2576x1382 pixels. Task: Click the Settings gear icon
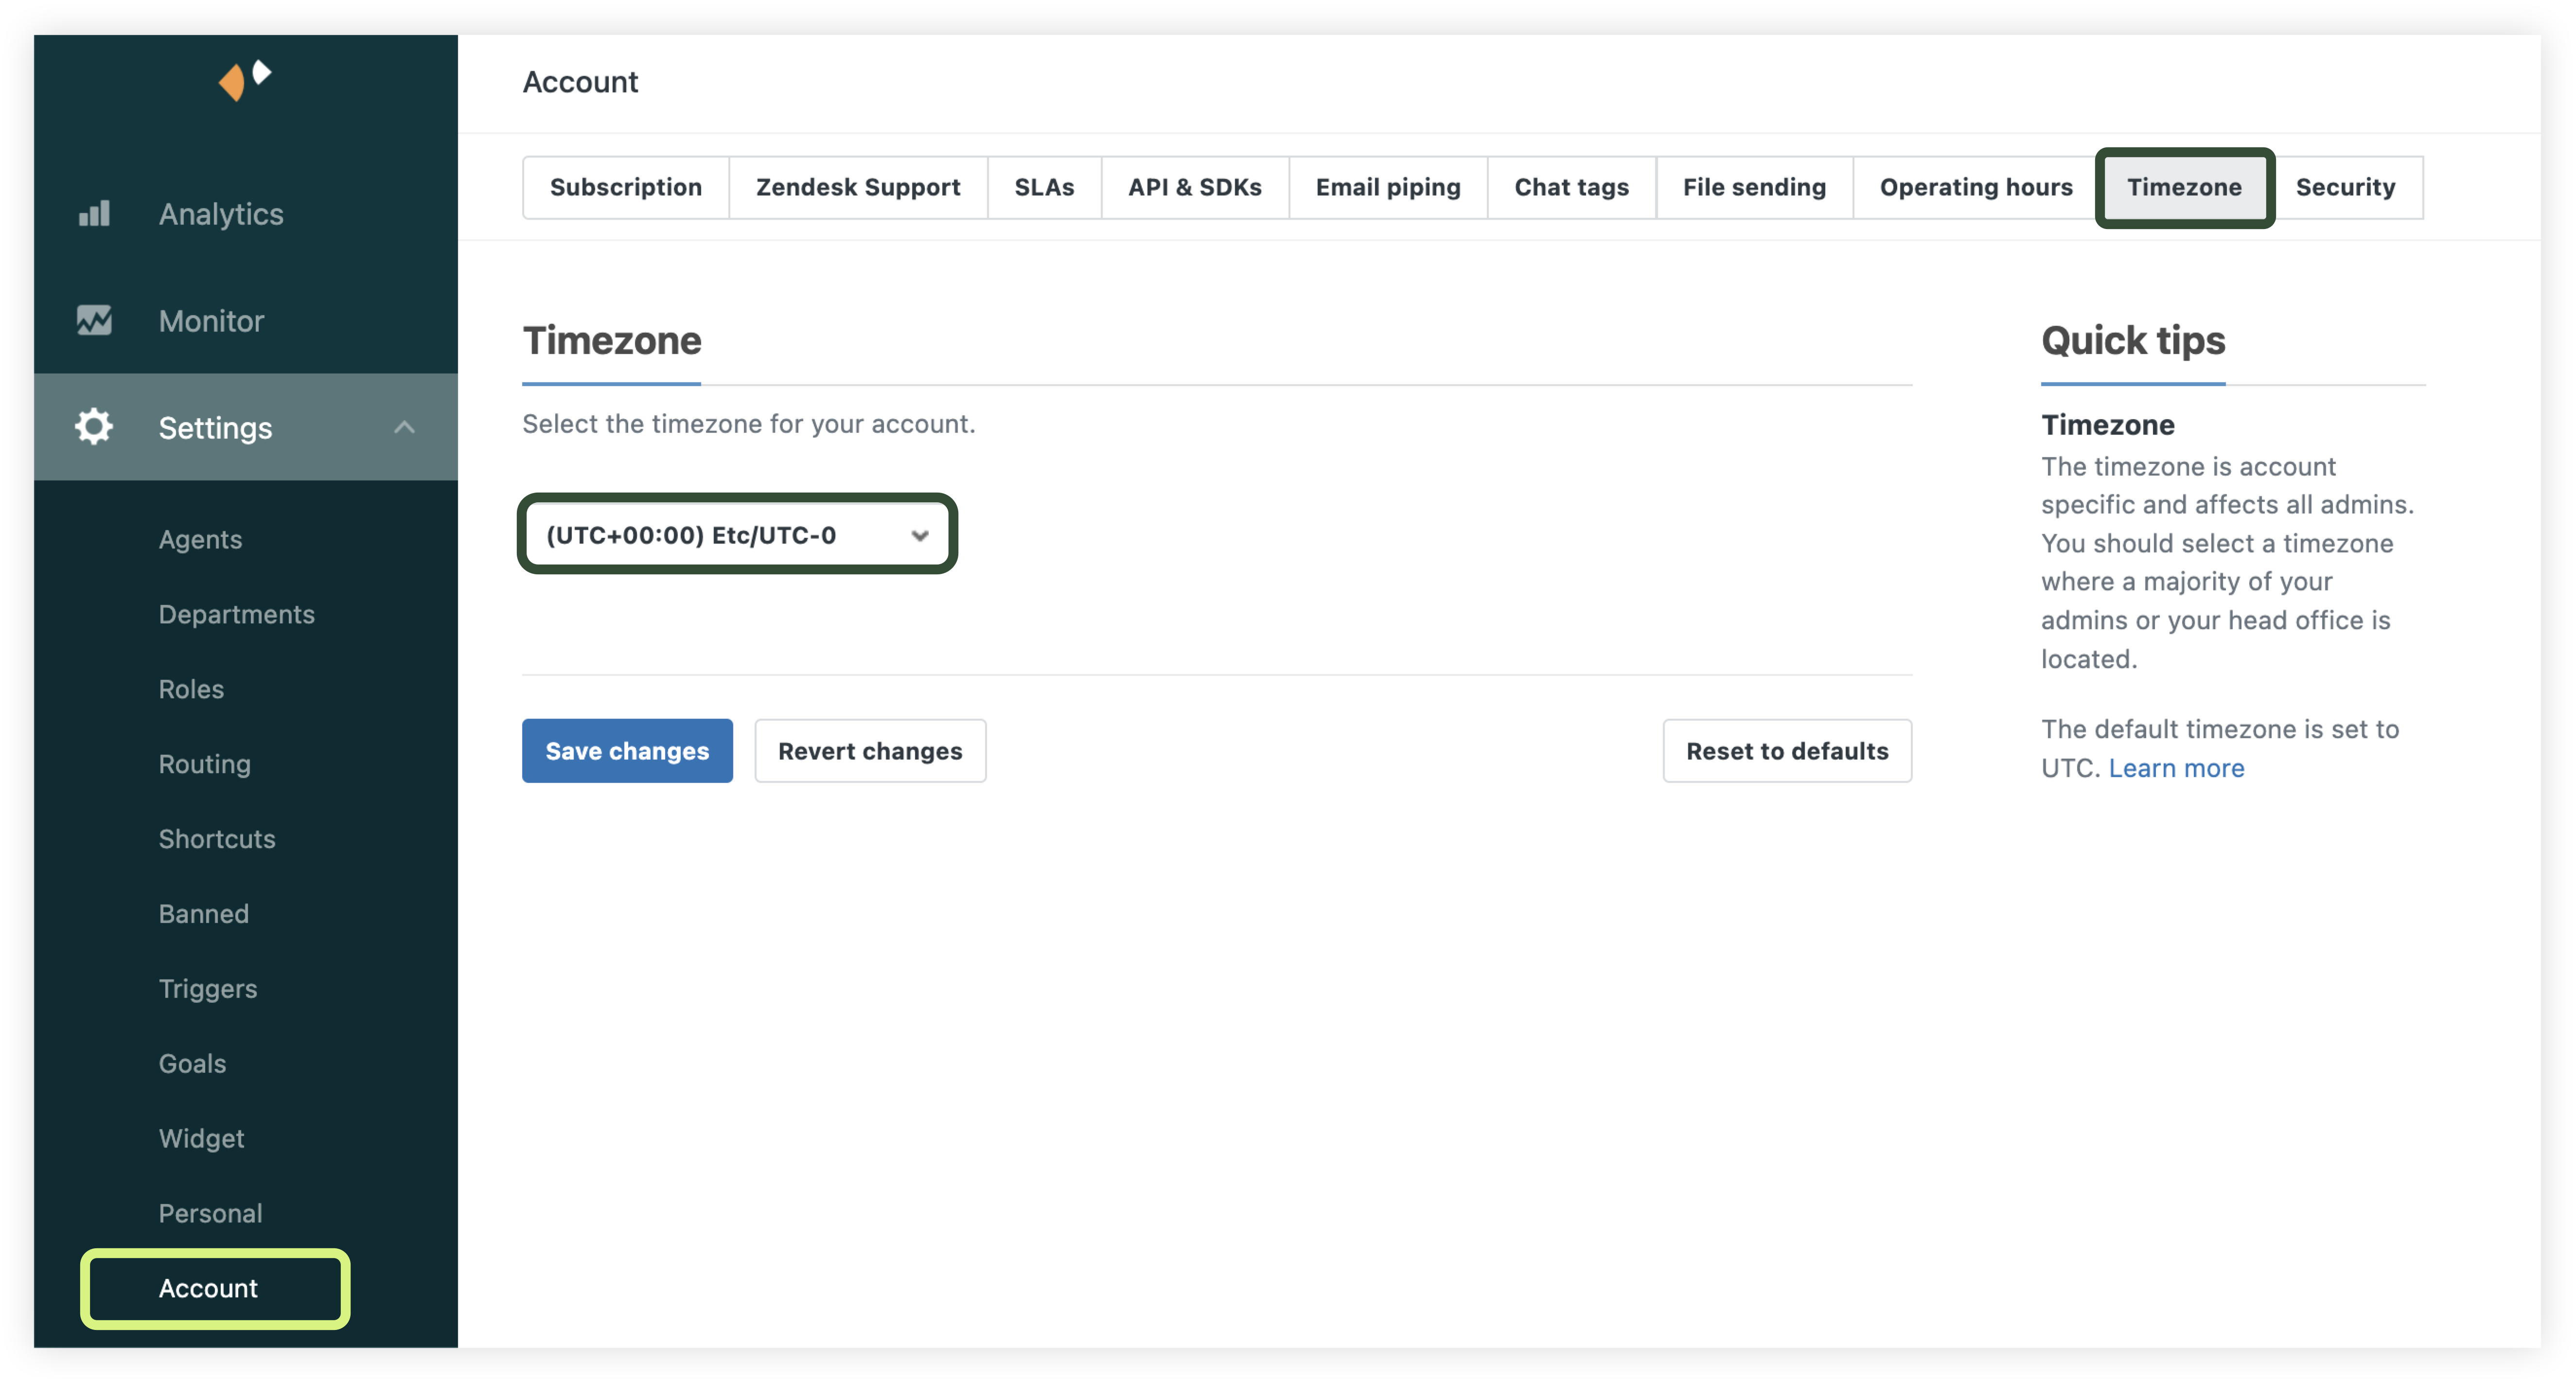pos(92,427)
